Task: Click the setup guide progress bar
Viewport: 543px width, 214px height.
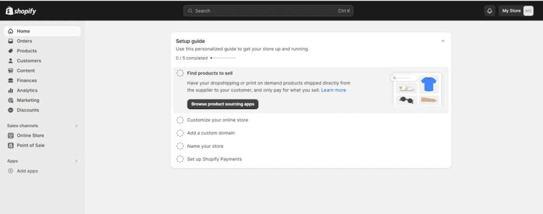Action: click(x=223, y=58)
